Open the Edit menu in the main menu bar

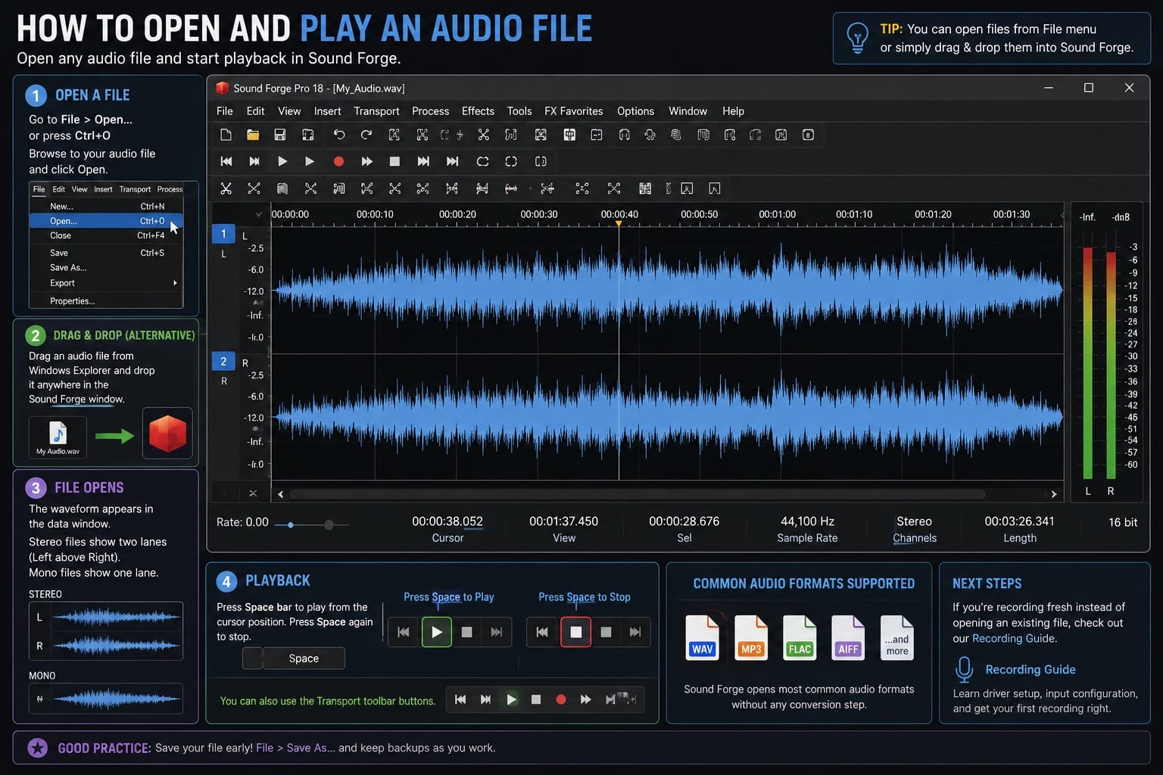255,111
